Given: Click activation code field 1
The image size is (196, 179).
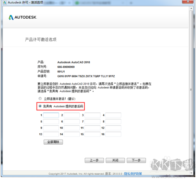Looking at the screenshot, I should 51,115.
